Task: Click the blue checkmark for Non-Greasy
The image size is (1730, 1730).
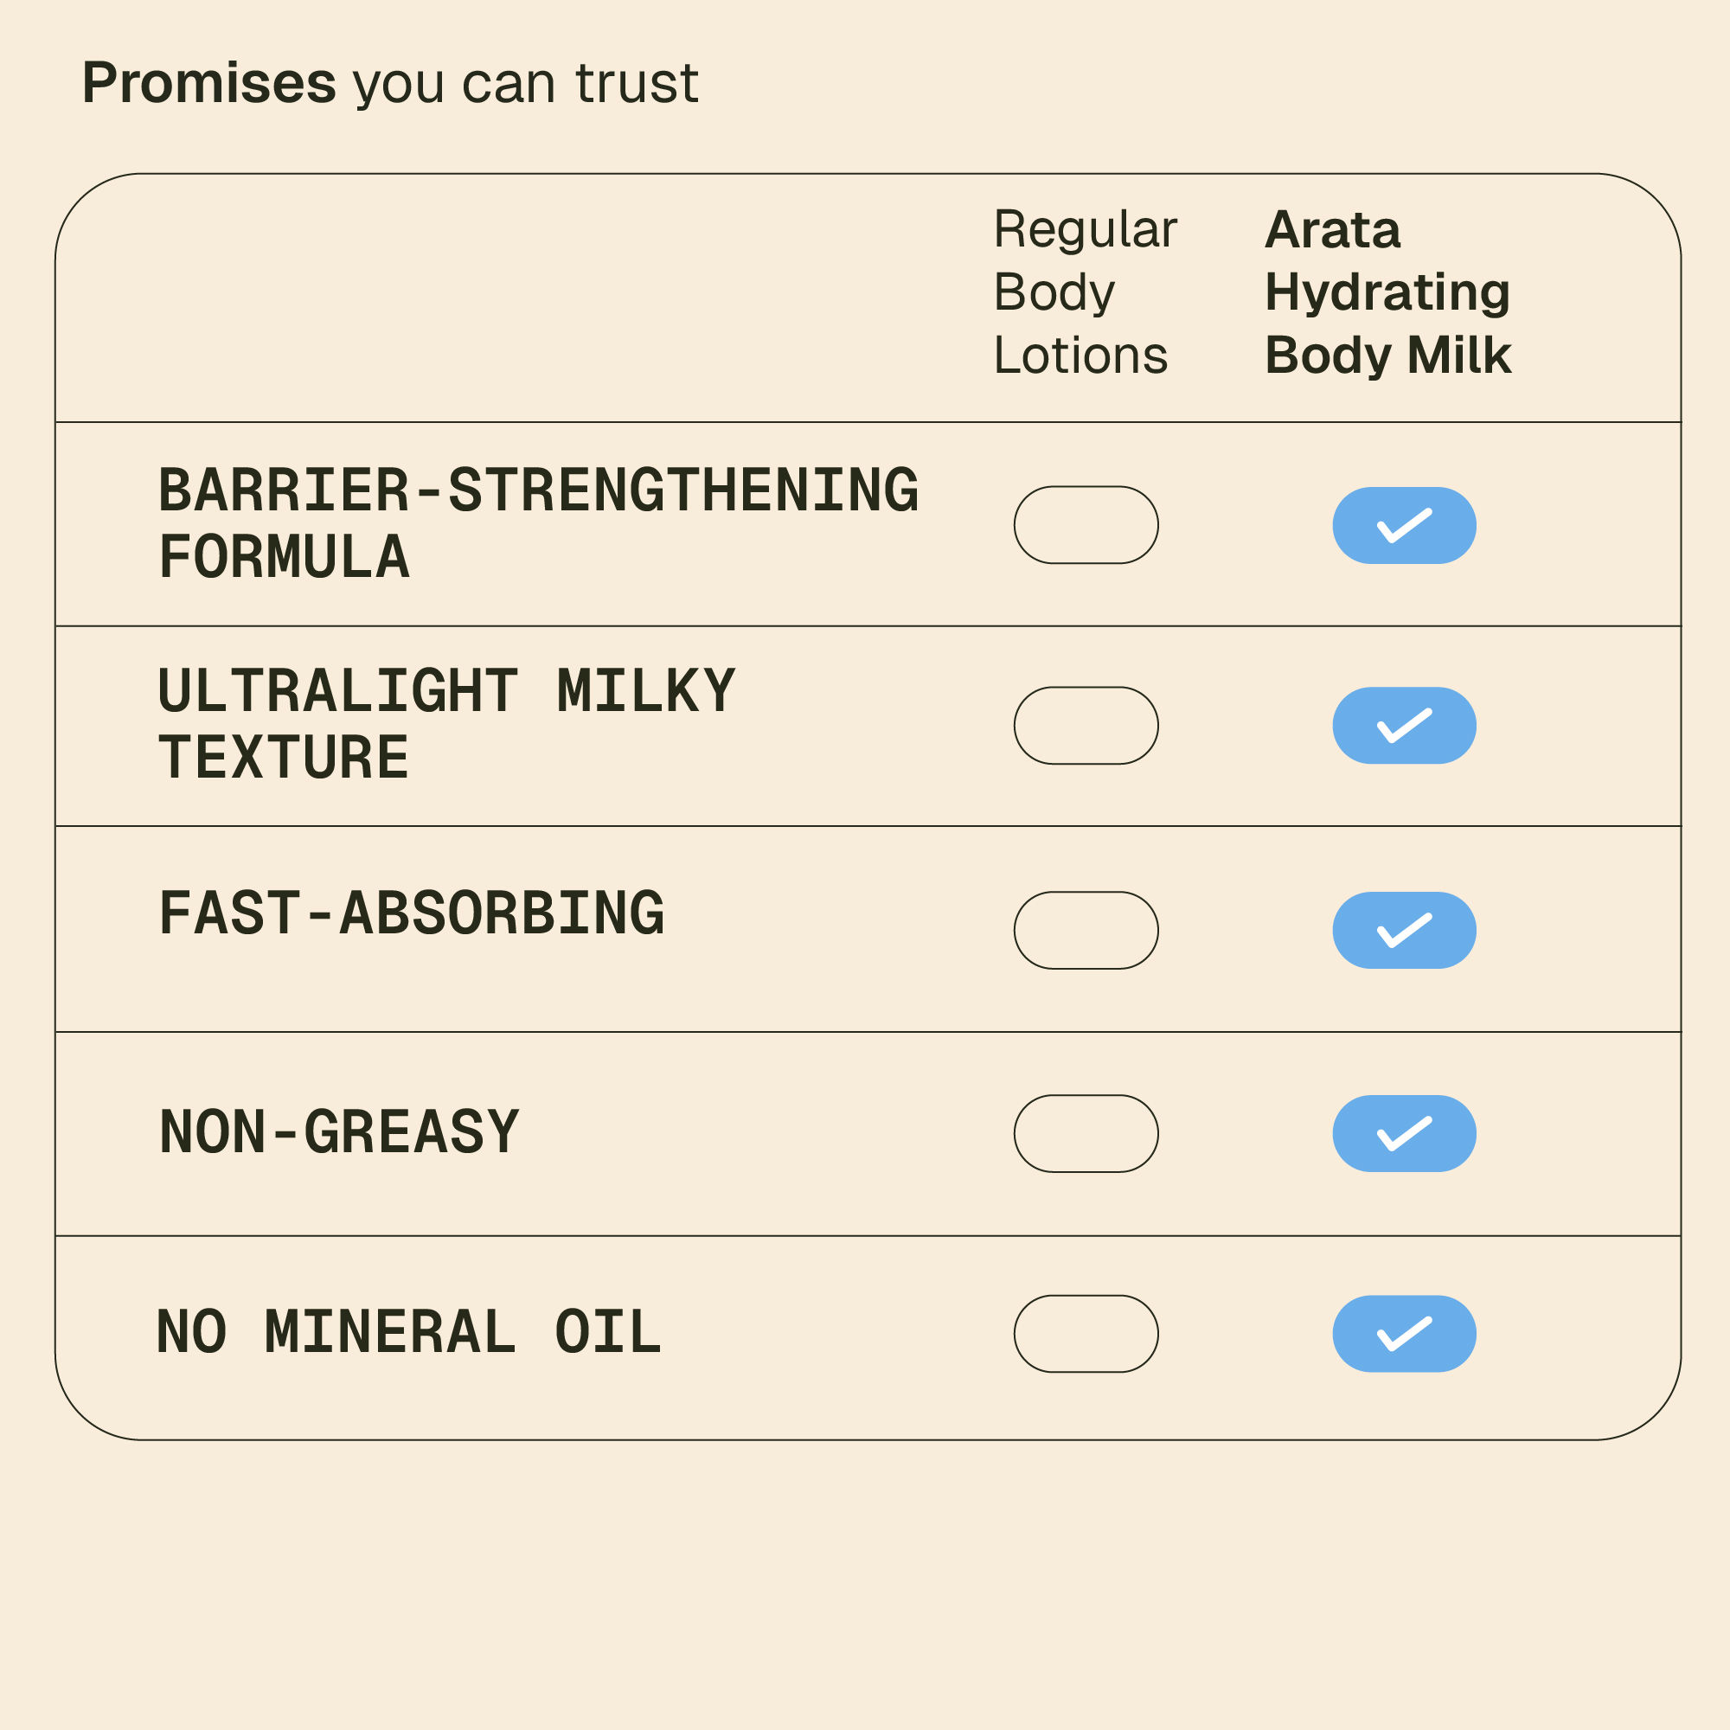Action: click(1403, 1134)
